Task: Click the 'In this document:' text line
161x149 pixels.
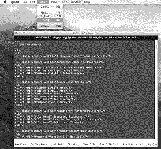Action: (x=28, y=45)
